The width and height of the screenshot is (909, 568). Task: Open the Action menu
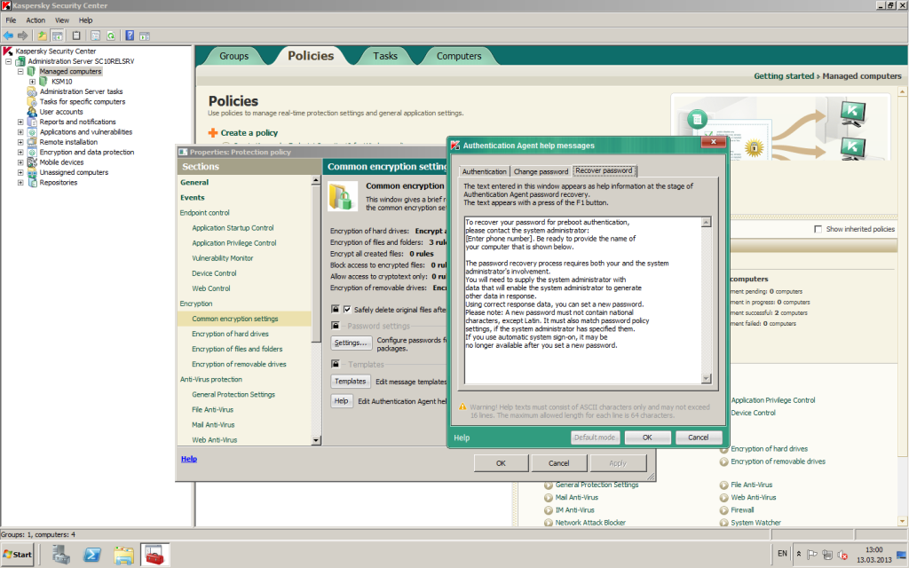pyautogui.click(x=36, y=20)
